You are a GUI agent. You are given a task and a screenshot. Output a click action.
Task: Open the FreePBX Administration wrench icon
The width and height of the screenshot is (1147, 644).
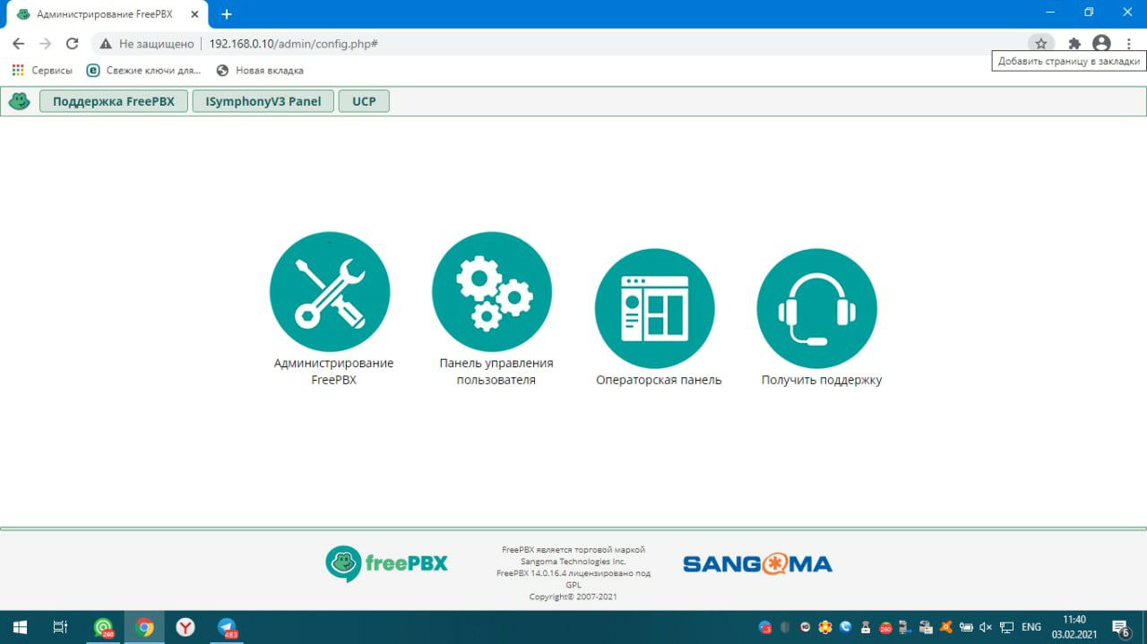pos(330,292)
